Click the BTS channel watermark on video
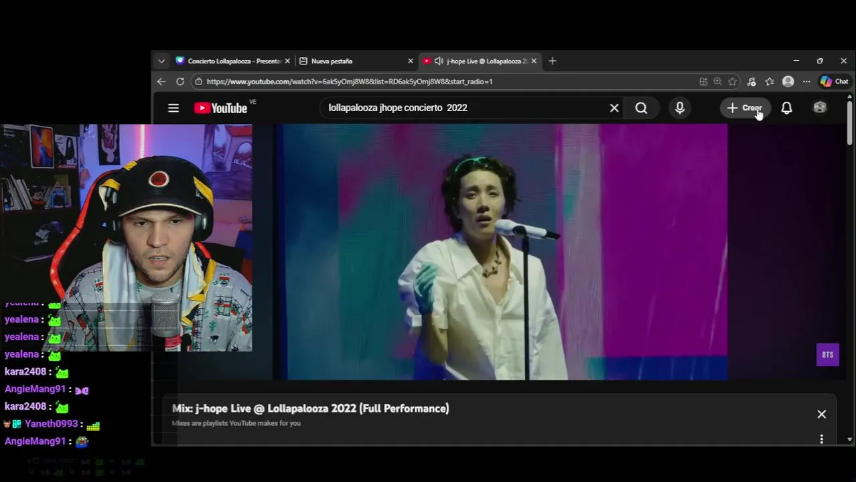The image size is (856, 482). point(828,355)
